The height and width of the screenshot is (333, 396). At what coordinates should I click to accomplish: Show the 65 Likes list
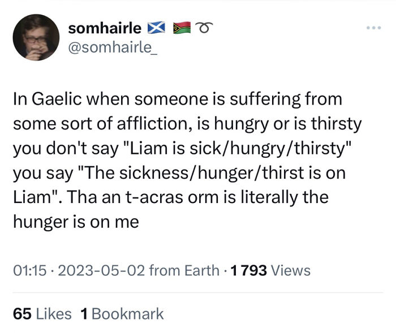tap(42, 314)
